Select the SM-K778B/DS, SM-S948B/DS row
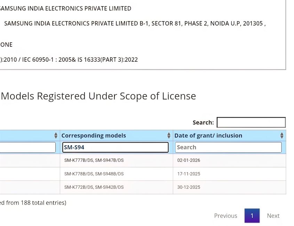Screen dimensions: 294x226 tap(94, 174)
